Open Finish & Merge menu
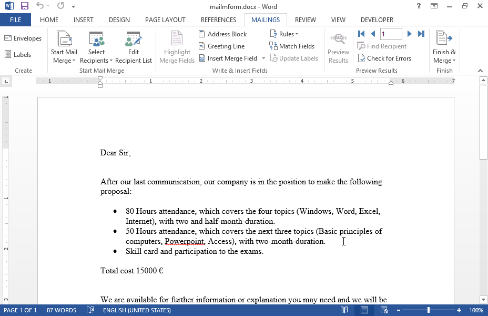This screenshot has width=488, height=316. click(x=444, y=47)
